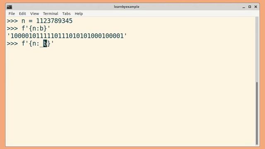
Task: Open the Tabs menu
Action: (x=66, y=14)
